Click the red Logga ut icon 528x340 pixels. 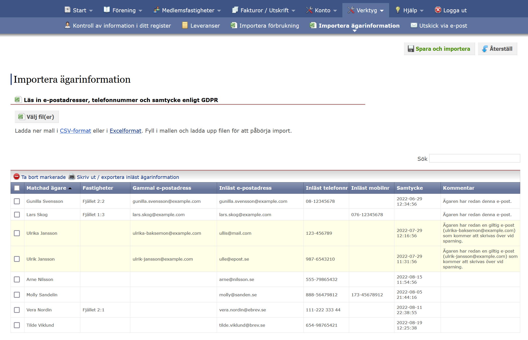[x=438, y=10]
